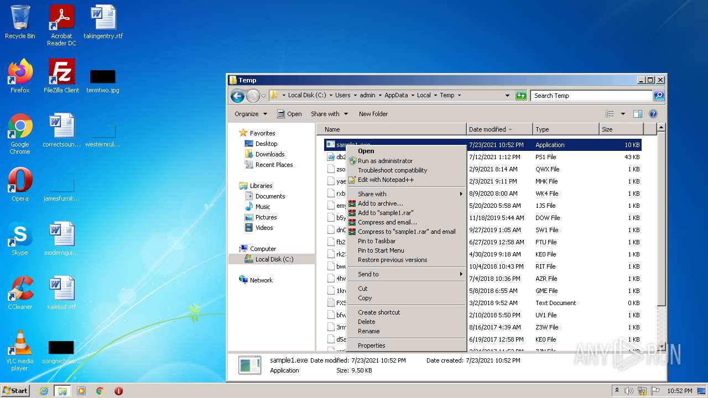Open CCleaner desktop shortcut
708x398 pixels.
pos(20,293)
